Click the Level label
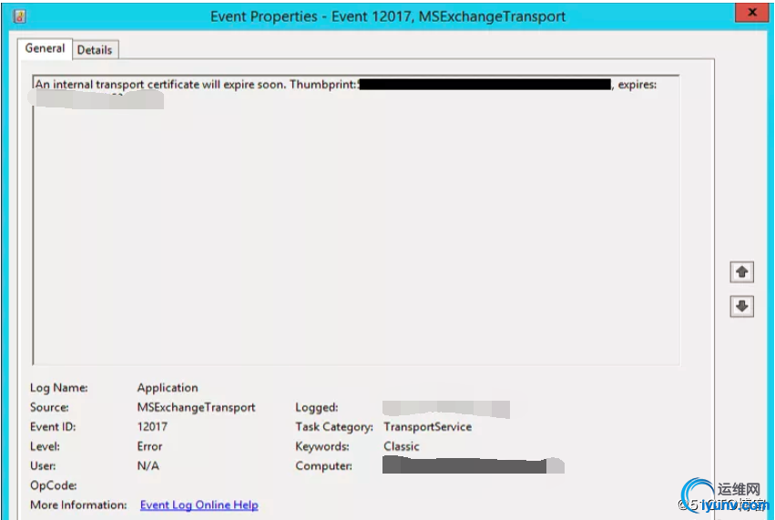The image size is (775, 520). 45,446
